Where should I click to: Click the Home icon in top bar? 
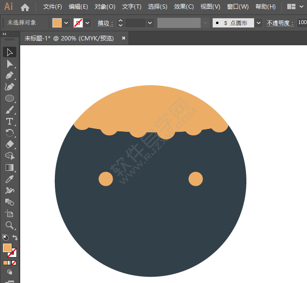pyautogui.click(x=25, y=7)
